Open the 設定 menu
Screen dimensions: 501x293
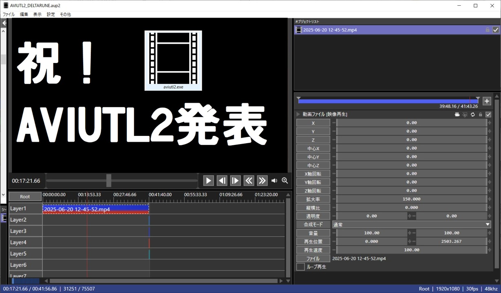(51, 14)
